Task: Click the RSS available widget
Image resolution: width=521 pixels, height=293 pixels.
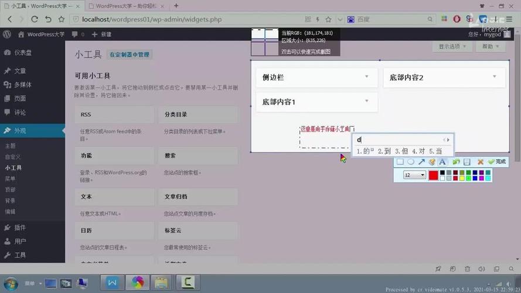Action: 114,114
